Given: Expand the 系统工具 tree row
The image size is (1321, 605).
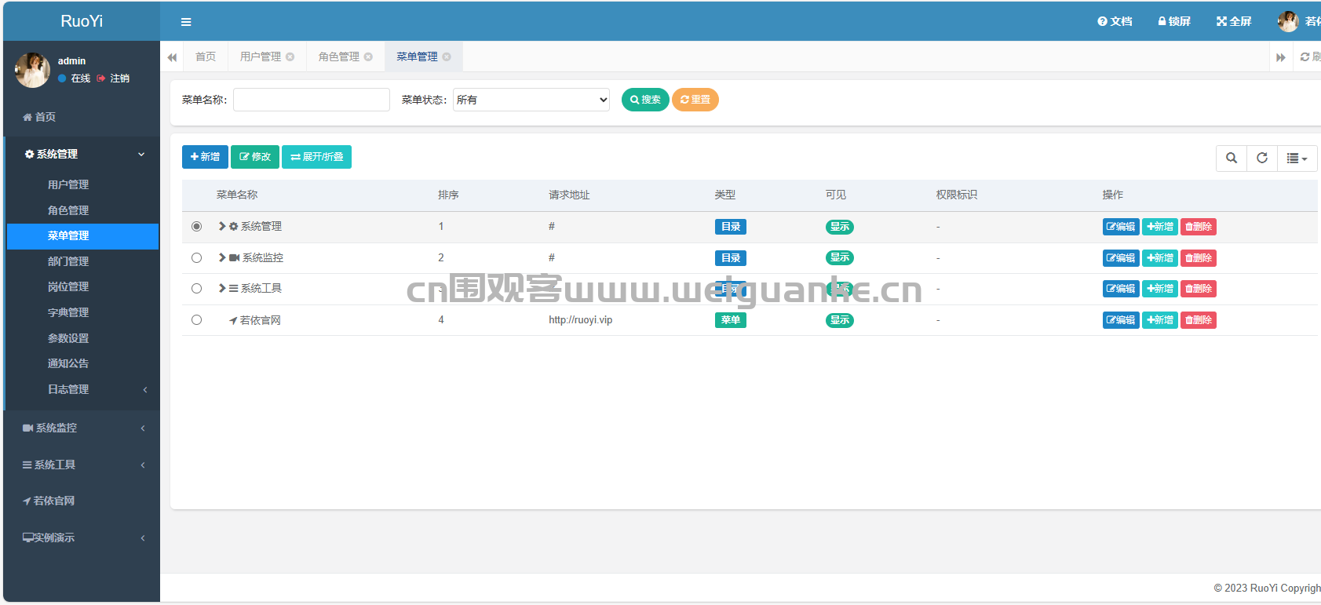Looking at the screenshot, I should (222, 288).
